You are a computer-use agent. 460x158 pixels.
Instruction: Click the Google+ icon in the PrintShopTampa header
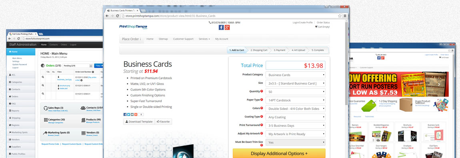coord(227,28)
